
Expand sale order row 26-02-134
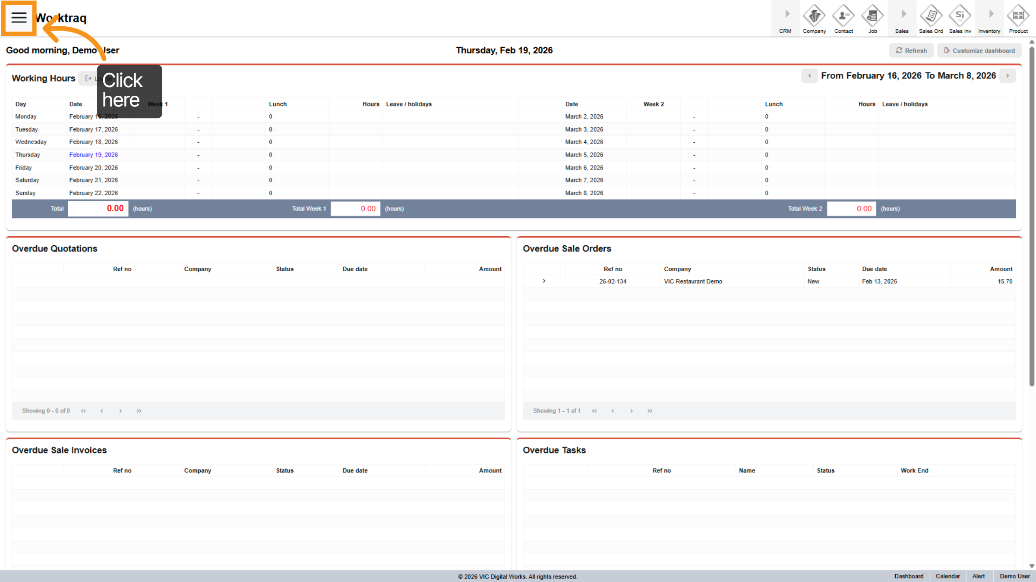[x=544, y=281]
